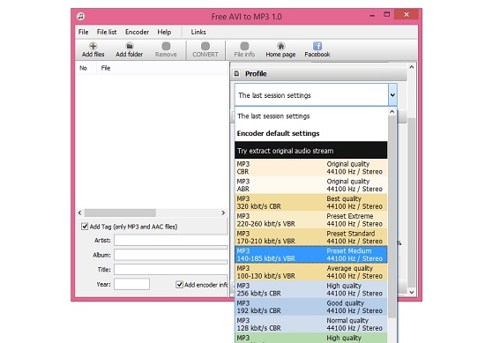
Task: Click the file list left scroll arrow
Action: (79, 213)
